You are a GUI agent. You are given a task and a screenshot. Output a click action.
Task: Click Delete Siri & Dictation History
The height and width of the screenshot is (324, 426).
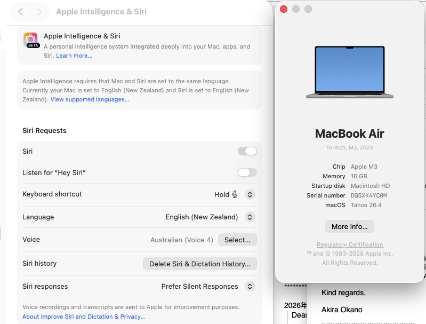[x=199, y=264]
